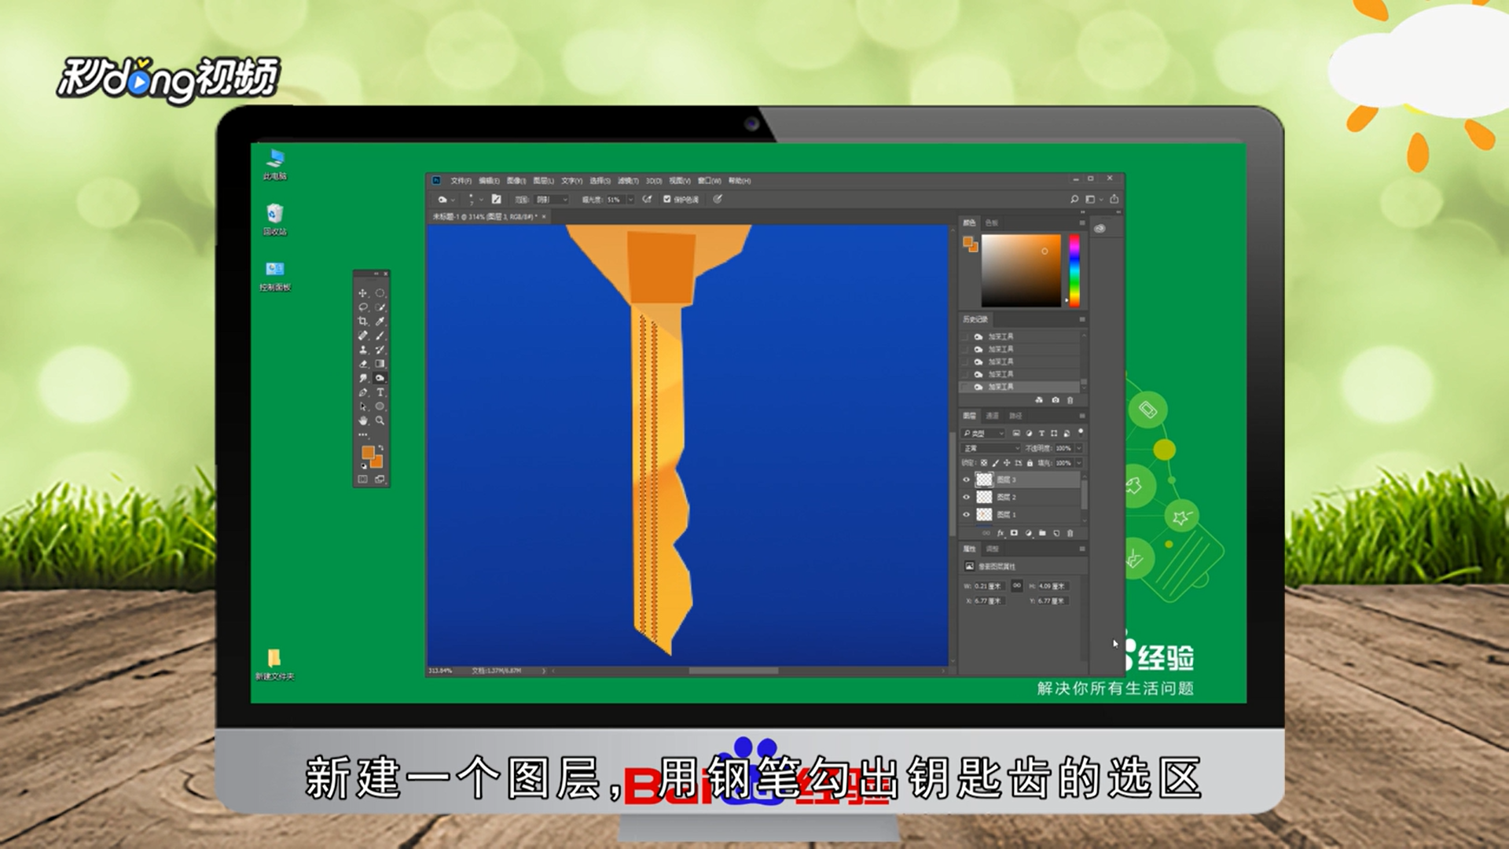Click the foreground color swatch in toolbox
1509x849 pixels.
pos(367,452)
